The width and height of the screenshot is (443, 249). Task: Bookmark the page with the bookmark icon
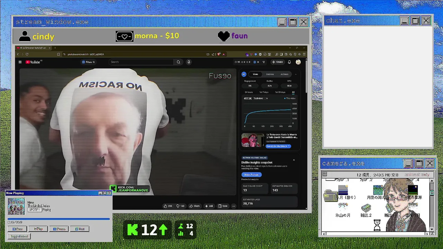pyautogui.click(x=58, y=54)
